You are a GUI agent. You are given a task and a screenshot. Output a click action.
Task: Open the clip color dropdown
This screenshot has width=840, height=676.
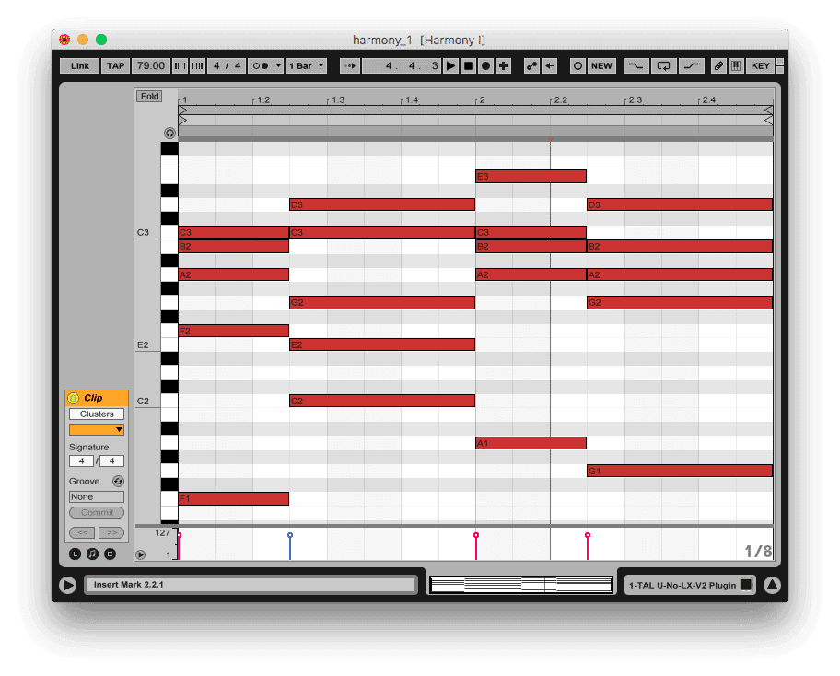tap(97, 429)
